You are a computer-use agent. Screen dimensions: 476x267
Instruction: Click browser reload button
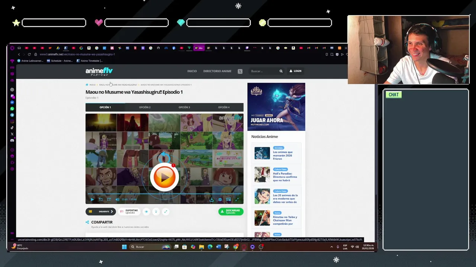click(x=29, y=55)
